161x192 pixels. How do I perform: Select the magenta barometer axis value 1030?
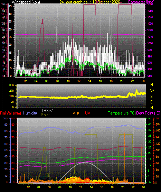click(x=150, y=24)
